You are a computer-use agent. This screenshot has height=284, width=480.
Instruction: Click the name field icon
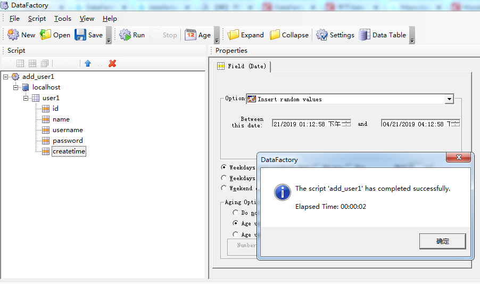tap(46, 119)
